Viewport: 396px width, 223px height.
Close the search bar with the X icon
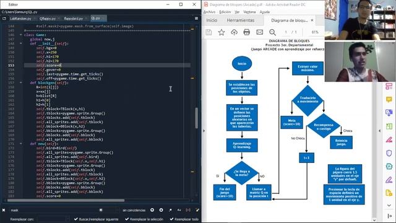pyautogui.click(x=4, y=210)
